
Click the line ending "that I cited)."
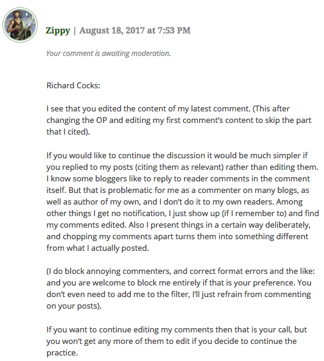[x=68, y=131]
